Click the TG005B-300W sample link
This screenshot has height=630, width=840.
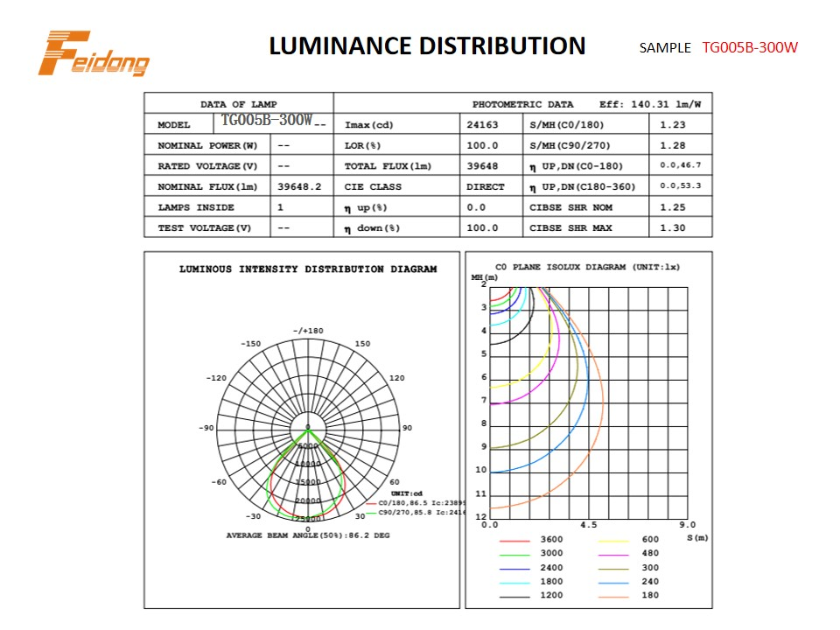(750, 49)
